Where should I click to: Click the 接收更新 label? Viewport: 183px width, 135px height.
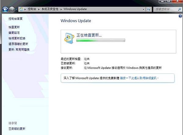point(66,68)
